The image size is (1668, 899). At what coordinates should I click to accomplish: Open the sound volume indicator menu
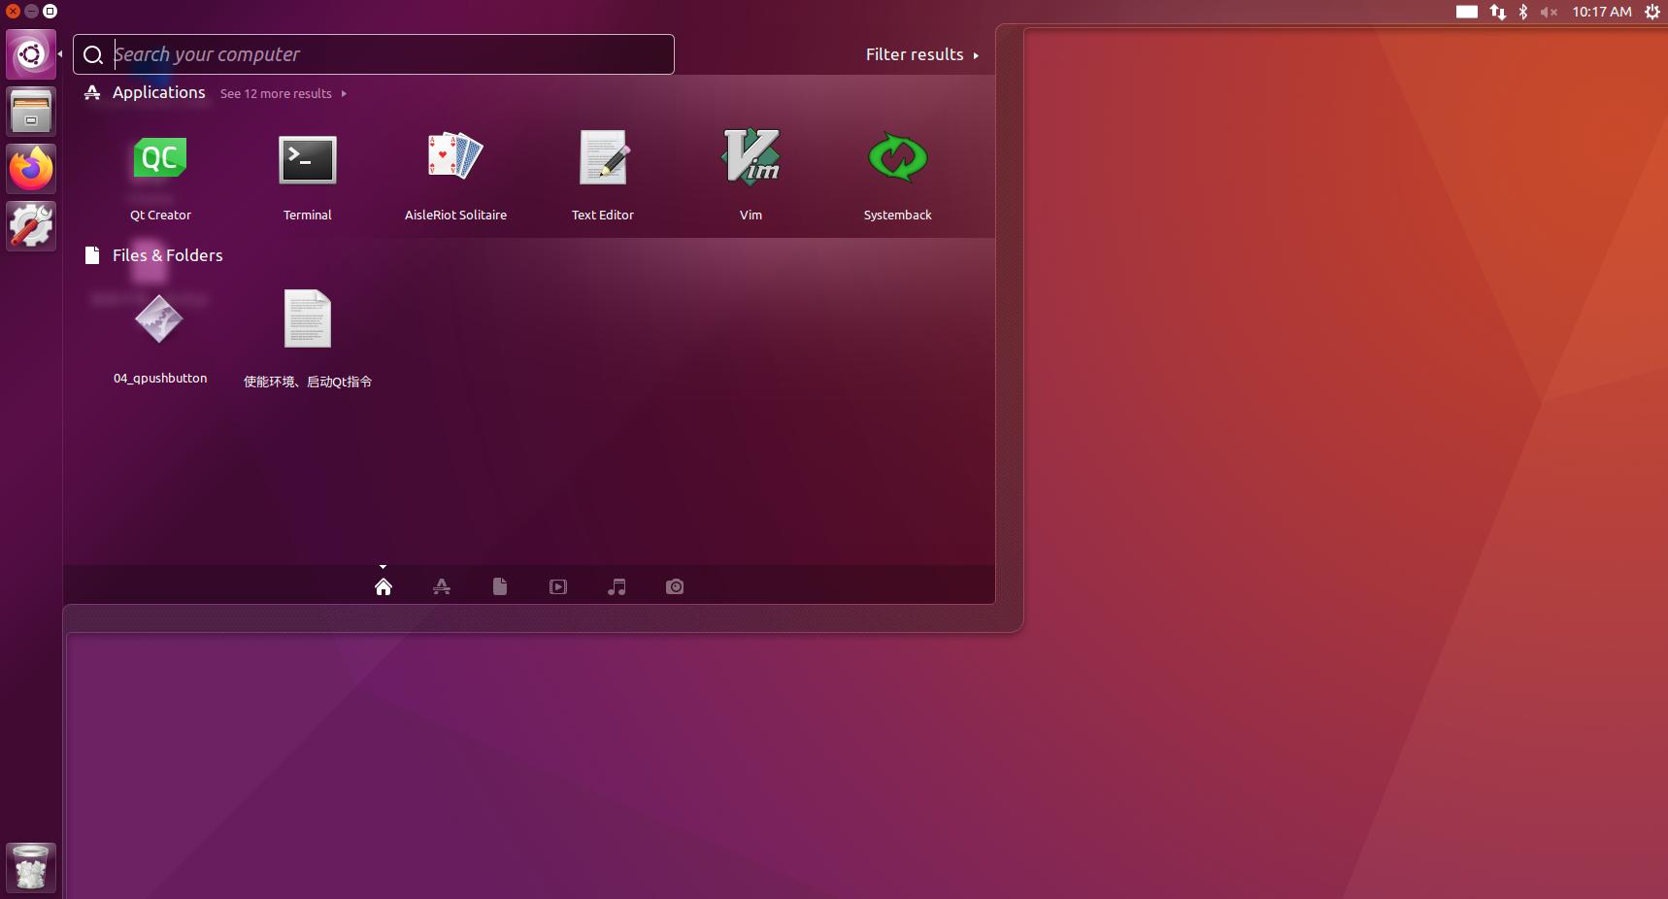coord(1549,12)
